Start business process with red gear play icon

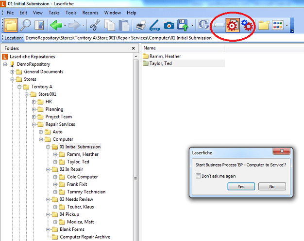point(233,25)
